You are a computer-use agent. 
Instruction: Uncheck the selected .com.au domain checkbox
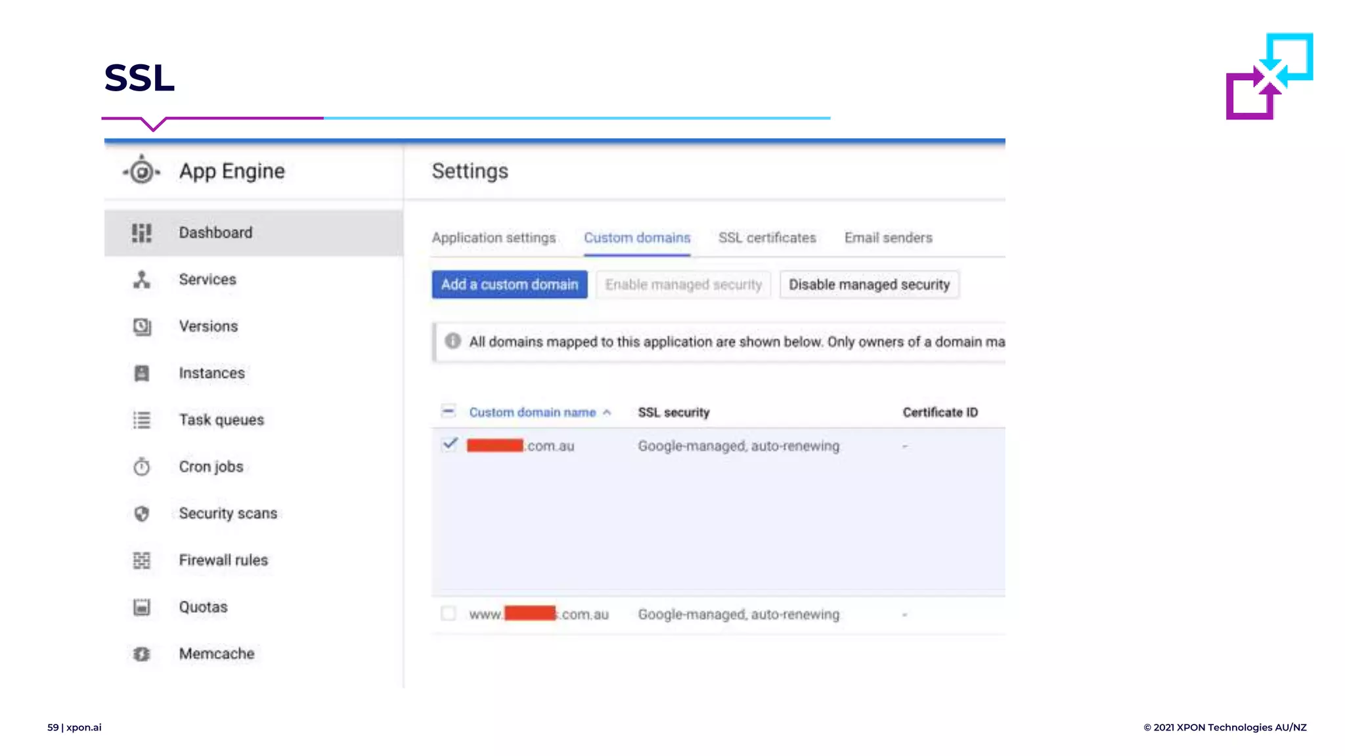[449, 445]
